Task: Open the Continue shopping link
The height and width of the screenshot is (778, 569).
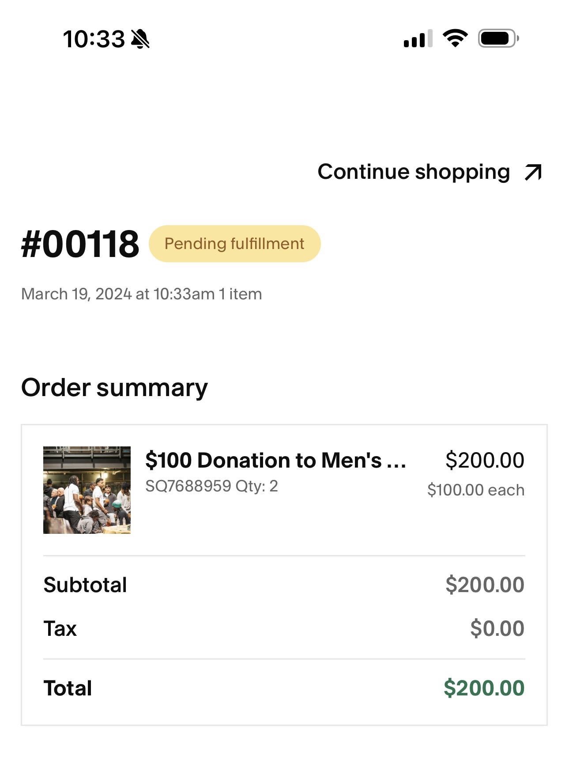Action: [x=413, y=172]
